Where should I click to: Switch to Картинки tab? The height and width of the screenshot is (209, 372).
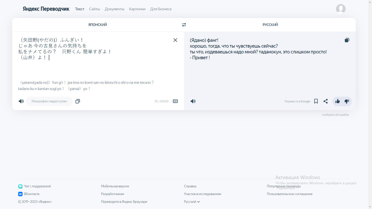[x=137, y=9]
